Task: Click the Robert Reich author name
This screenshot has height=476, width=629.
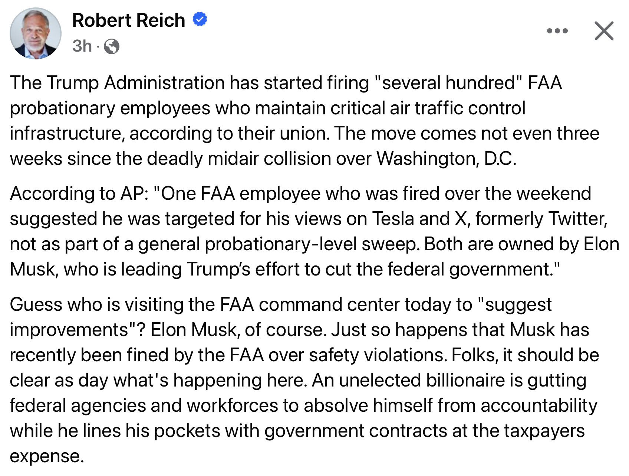Action: tap(128, 20)
